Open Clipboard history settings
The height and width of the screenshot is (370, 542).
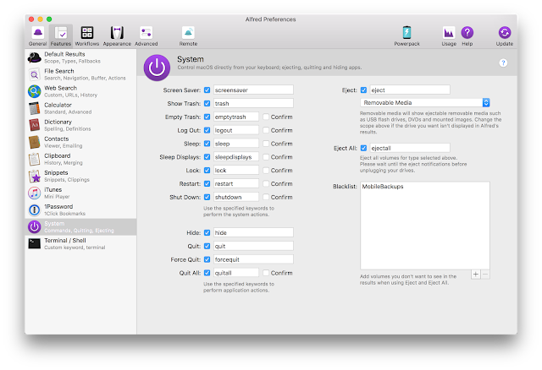[81, 159]
